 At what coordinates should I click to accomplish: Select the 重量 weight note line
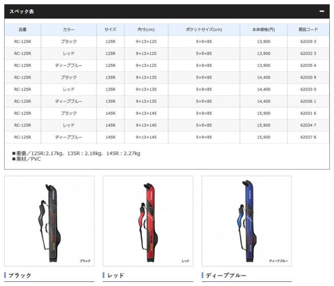pyautogui.click(x=76, y=153)
